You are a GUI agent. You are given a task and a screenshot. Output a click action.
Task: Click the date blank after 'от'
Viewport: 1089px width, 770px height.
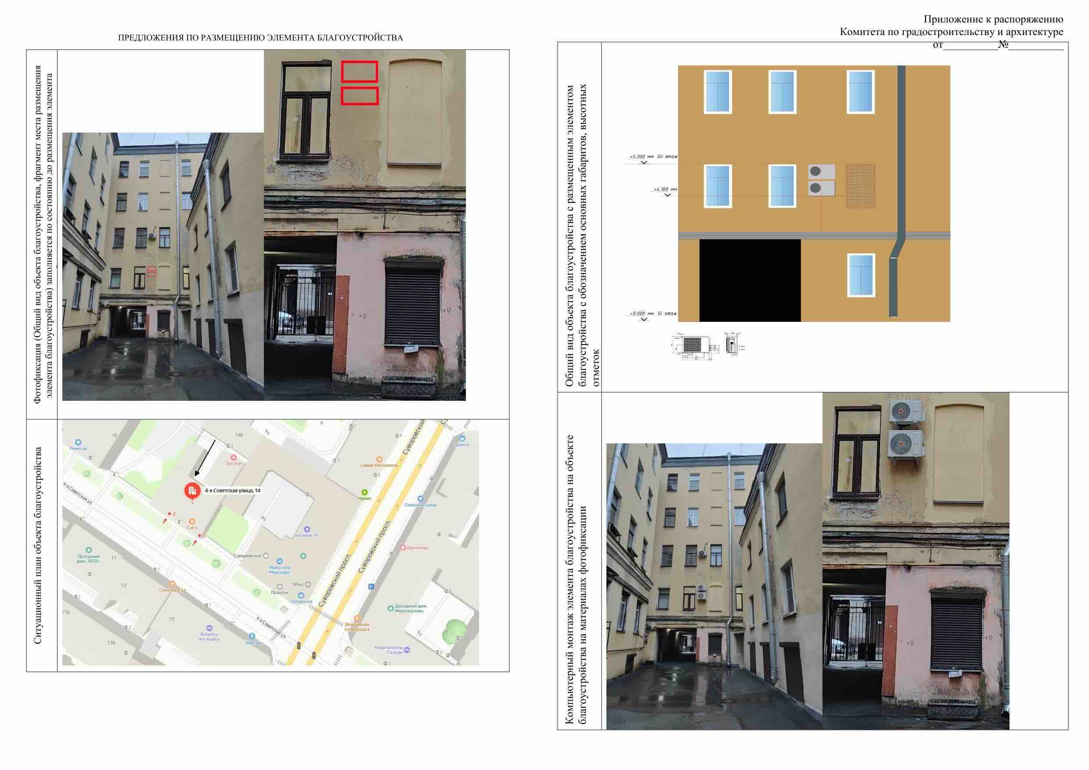coord(971,46)
